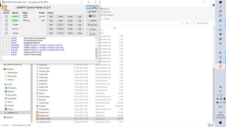Open Videos folder in navigation pane
The width and height of the screenshot is (226, 127).
(9, 109)
